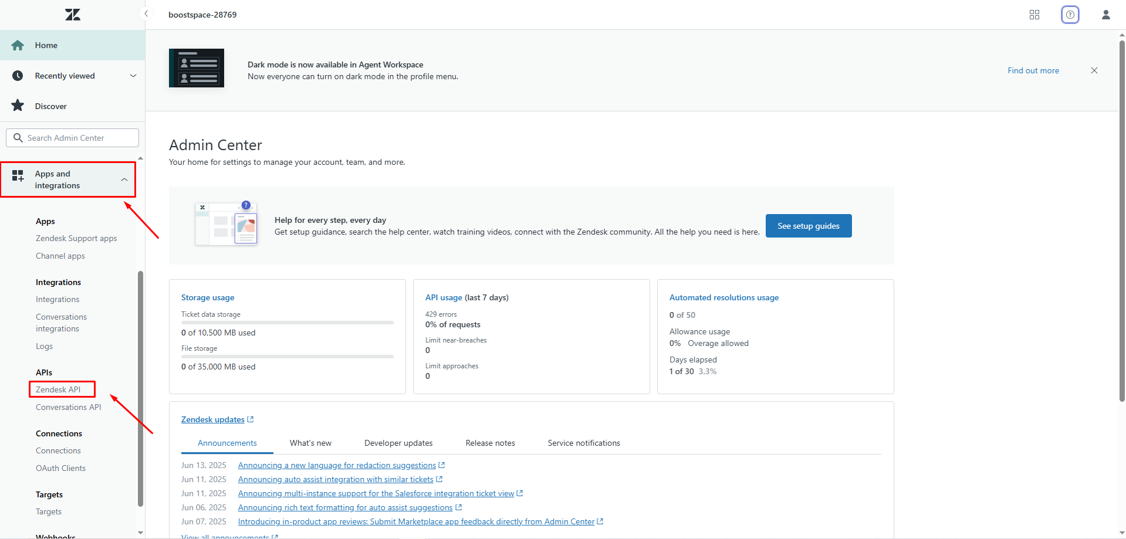Open the API usage link
This screenshot has height=539, width=1126.
coord(444,297)
